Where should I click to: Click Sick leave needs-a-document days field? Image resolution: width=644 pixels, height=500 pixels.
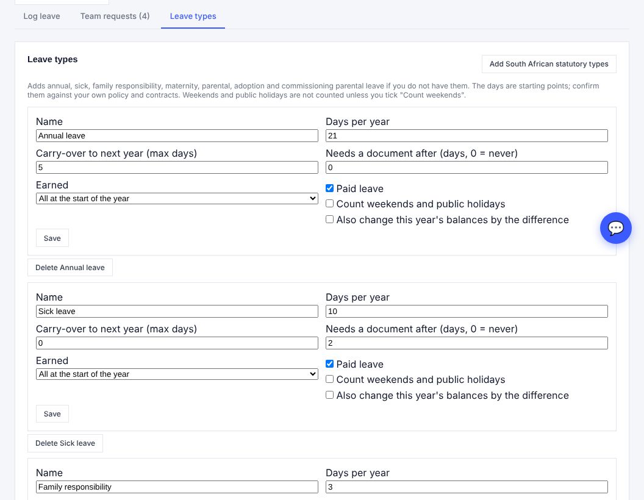click(x=467, y=343)
